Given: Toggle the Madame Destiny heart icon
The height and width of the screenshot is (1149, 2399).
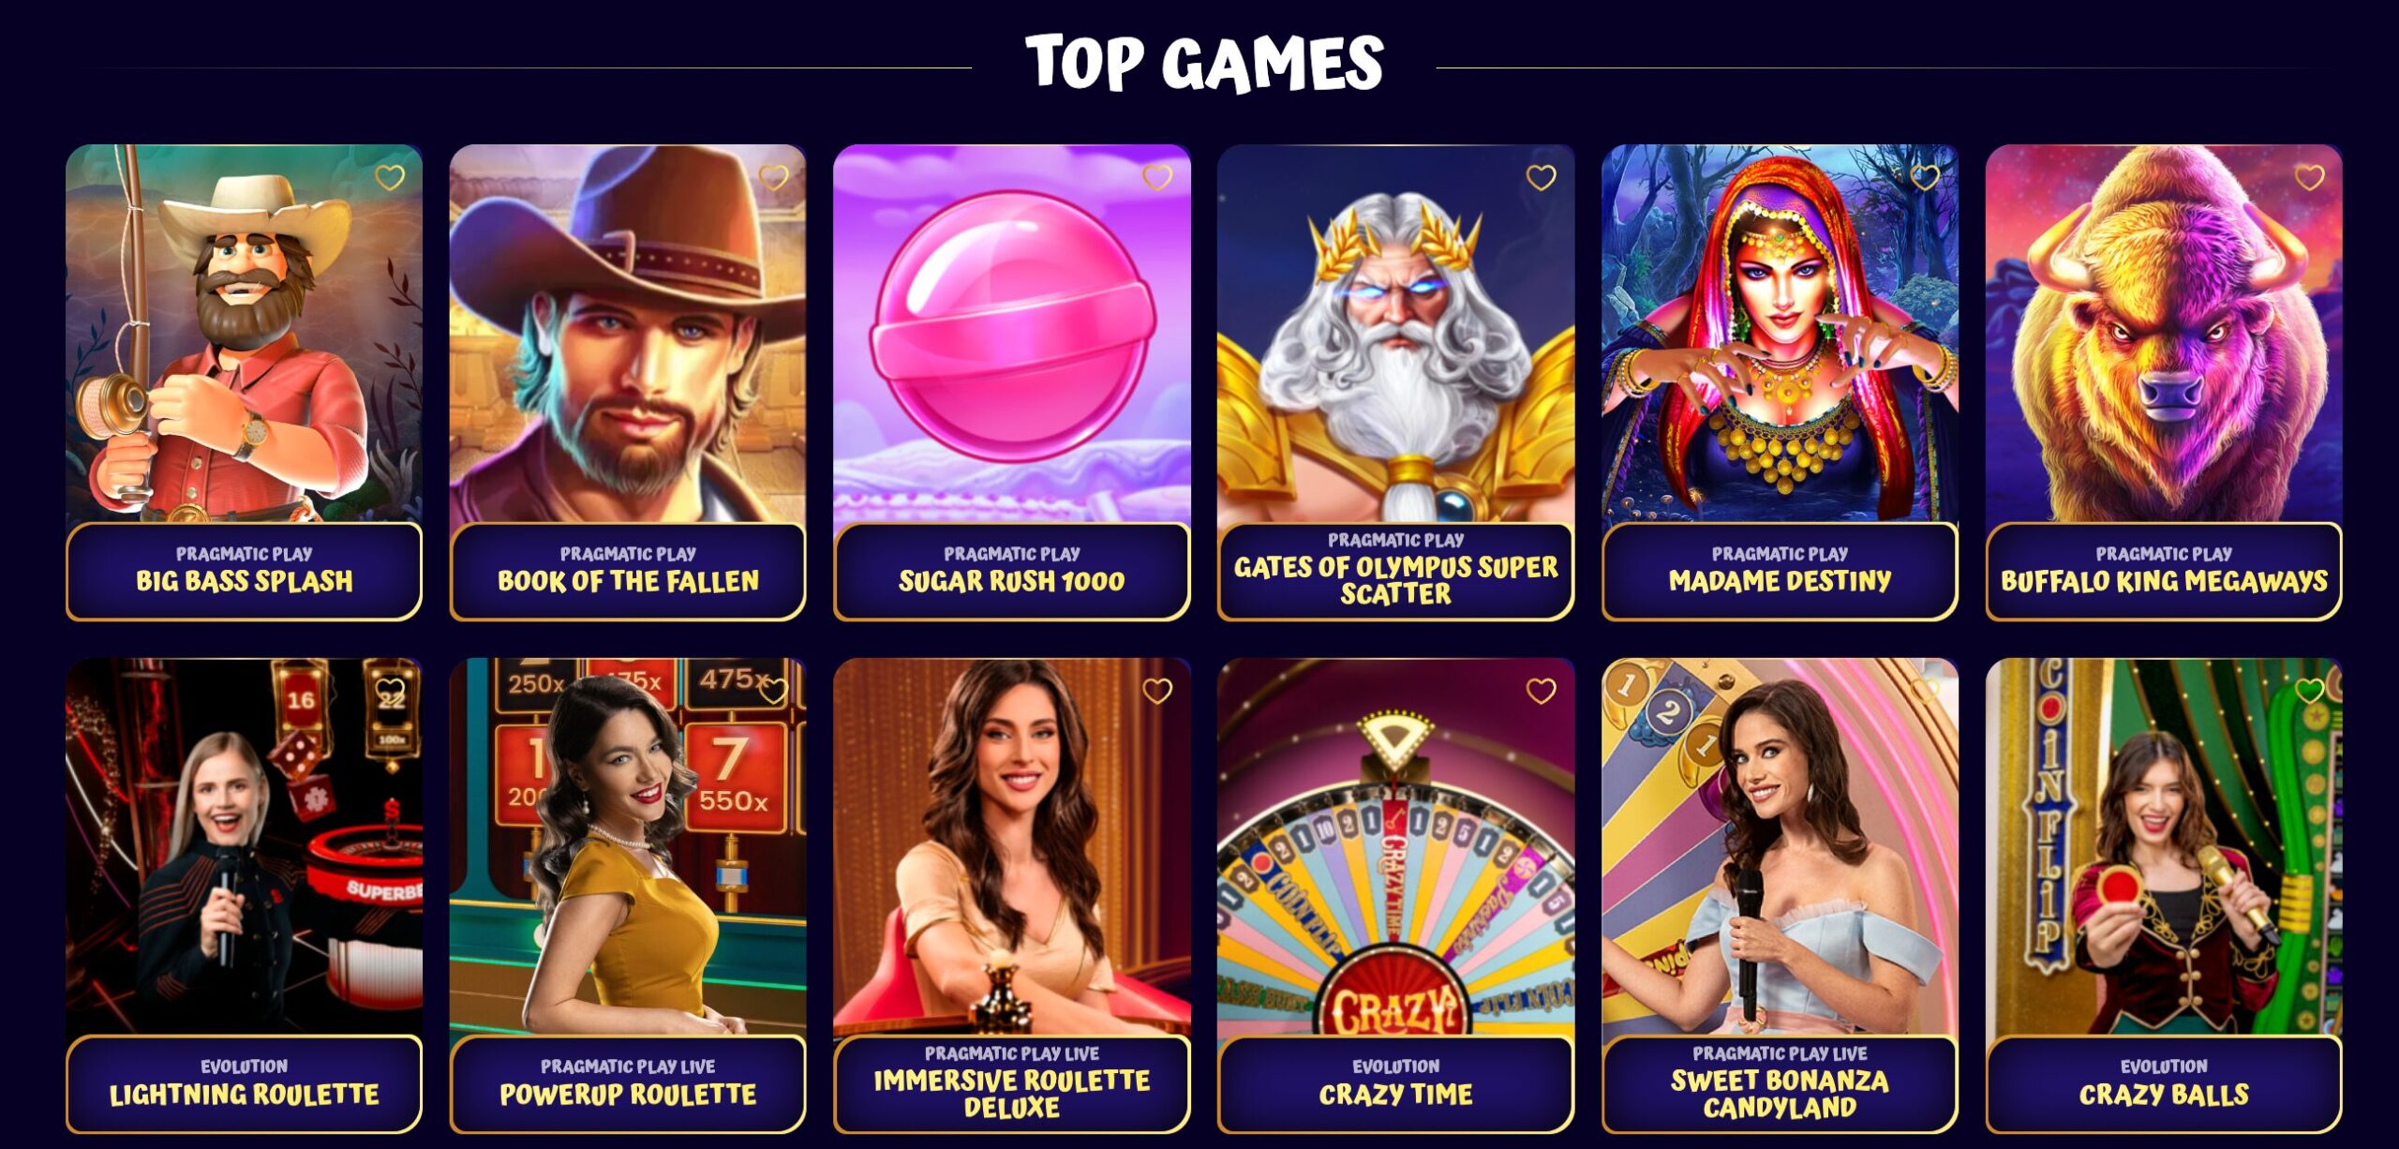Looking at the screenshot, I should click(1925, 177).
